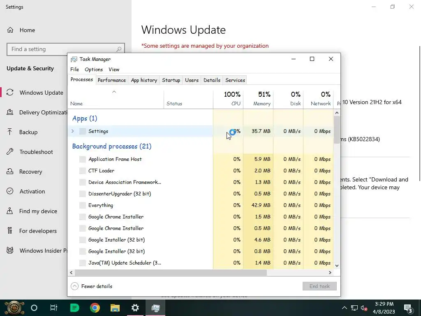
Task: Open the Start button on taskbar
Action: pyautogui.click(x=14, y=308)
